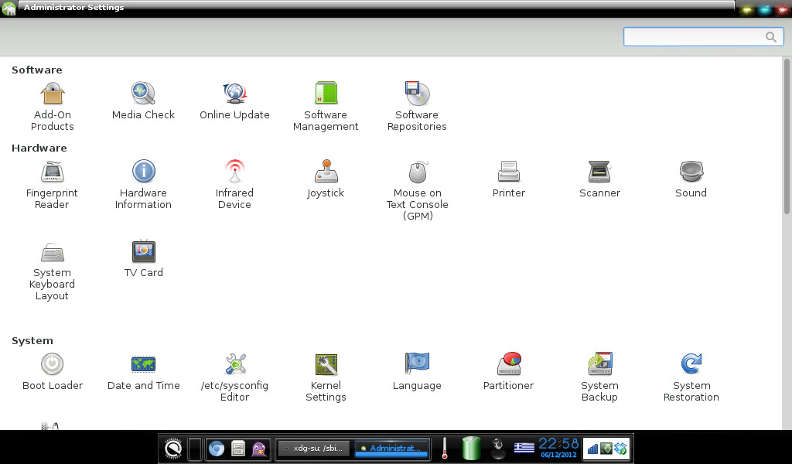Open the TV Card configuration
The height and width of the screenshot is (464, 792).
144,252
